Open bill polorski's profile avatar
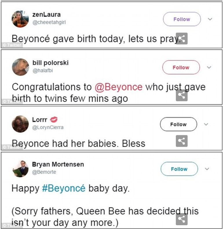223x229 pixels. point(20,67)
